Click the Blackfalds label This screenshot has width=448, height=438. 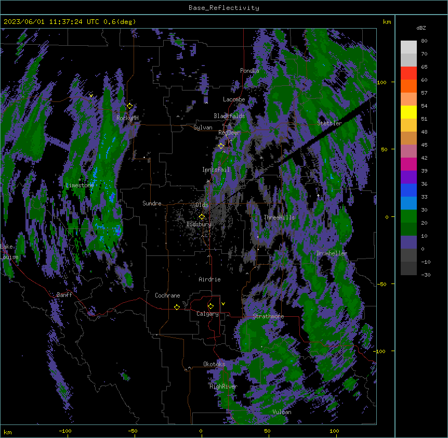[229, 116]
